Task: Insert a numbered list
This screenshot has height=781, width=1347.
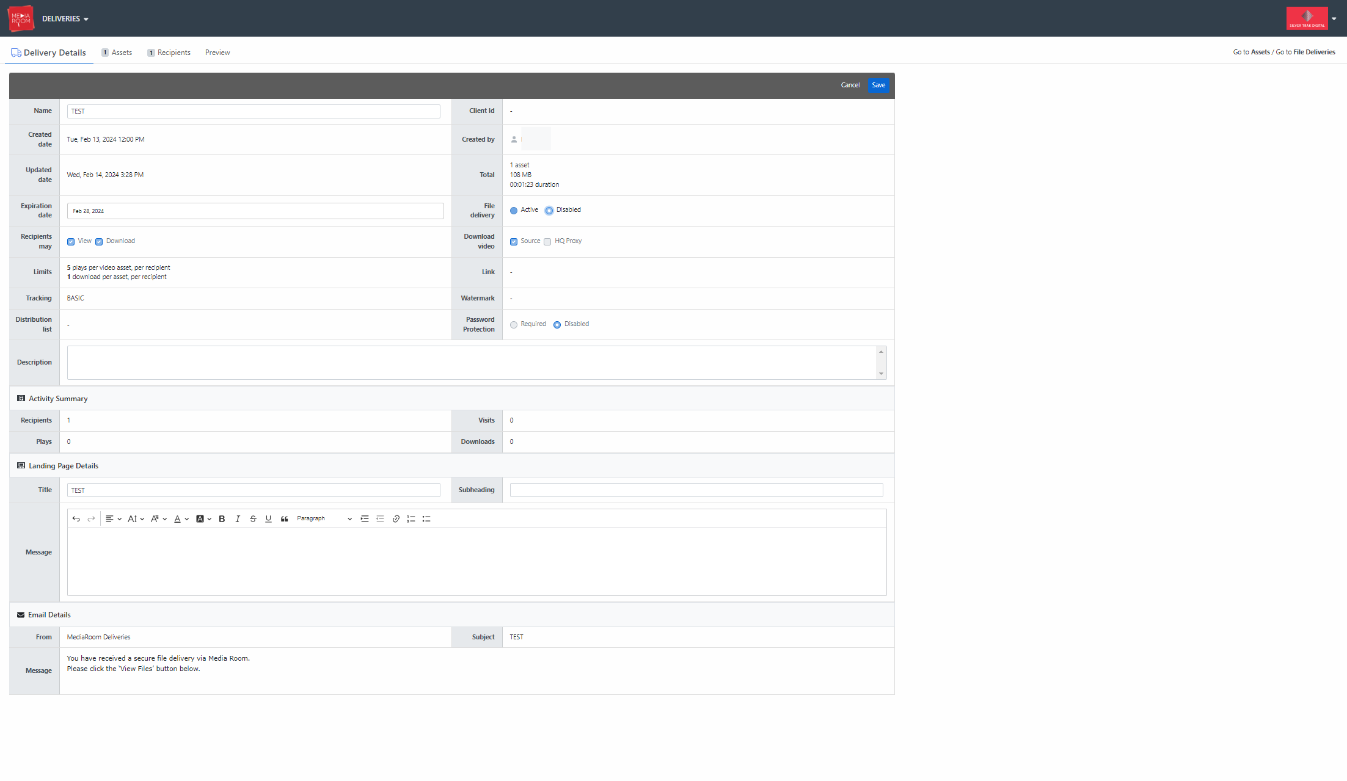Action: coord(411,519)
